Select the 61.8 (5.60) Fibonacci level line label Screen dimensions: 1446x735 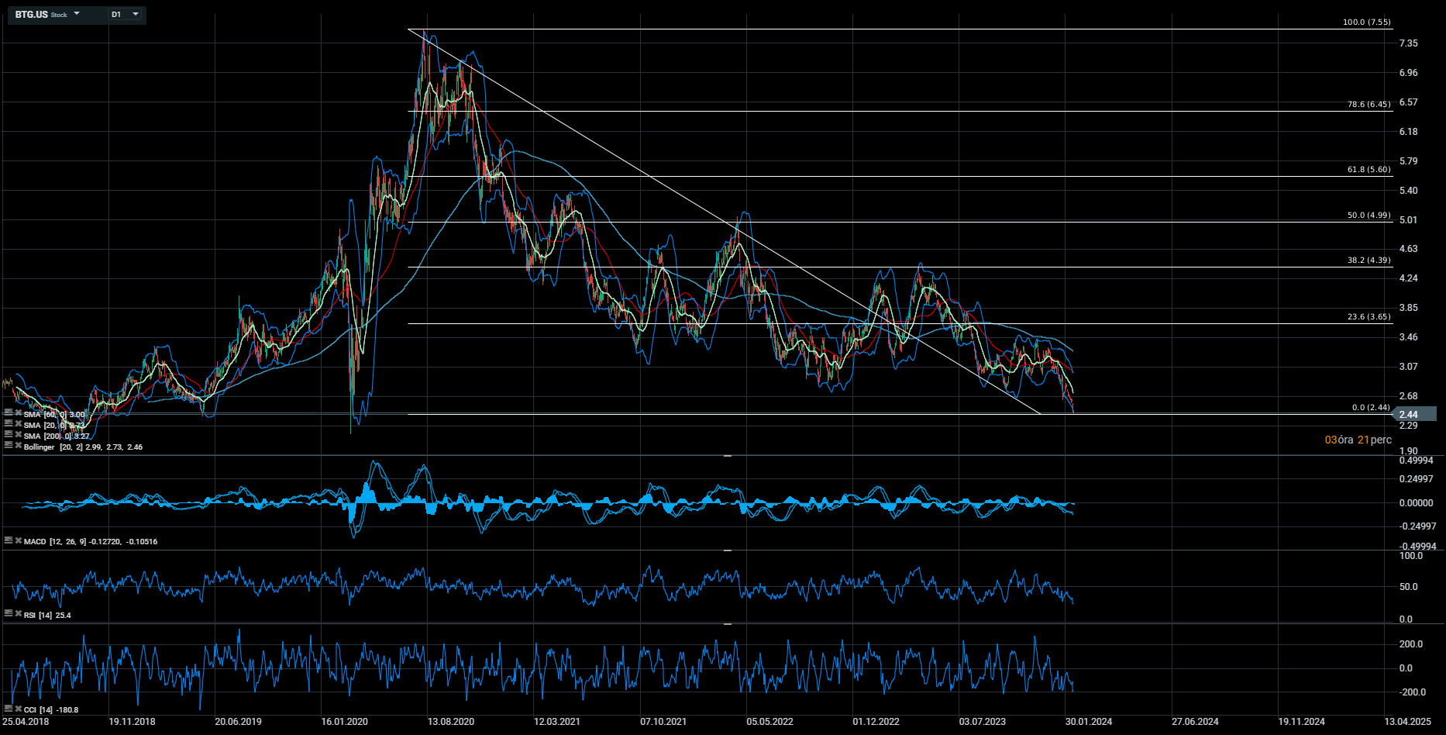1369,170
